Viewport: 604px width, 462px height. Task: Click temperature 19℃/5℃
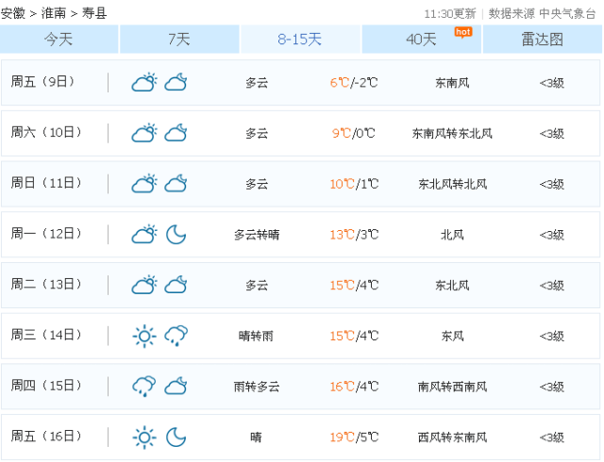(354, 437)
